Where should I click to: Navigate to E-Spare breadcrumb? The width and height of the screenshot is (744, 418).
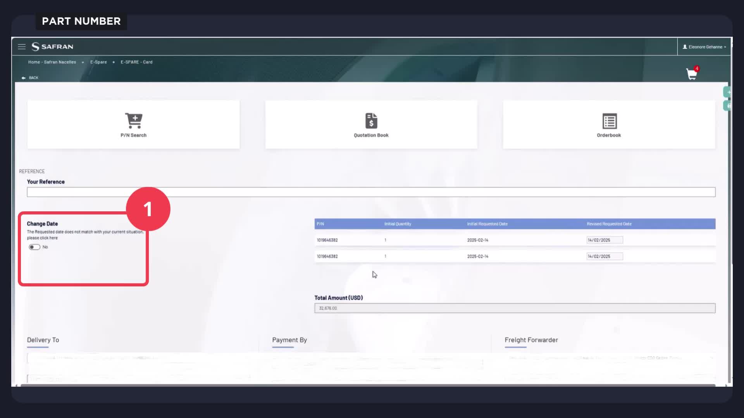point(98,62)
